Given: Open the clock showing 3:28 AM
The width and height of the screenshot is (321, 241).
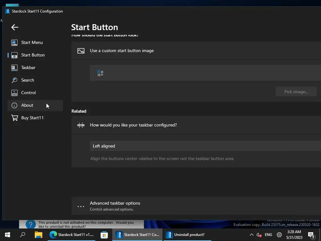Looking at the screenshot, I should pyautogui.click(x=294, y=235).
